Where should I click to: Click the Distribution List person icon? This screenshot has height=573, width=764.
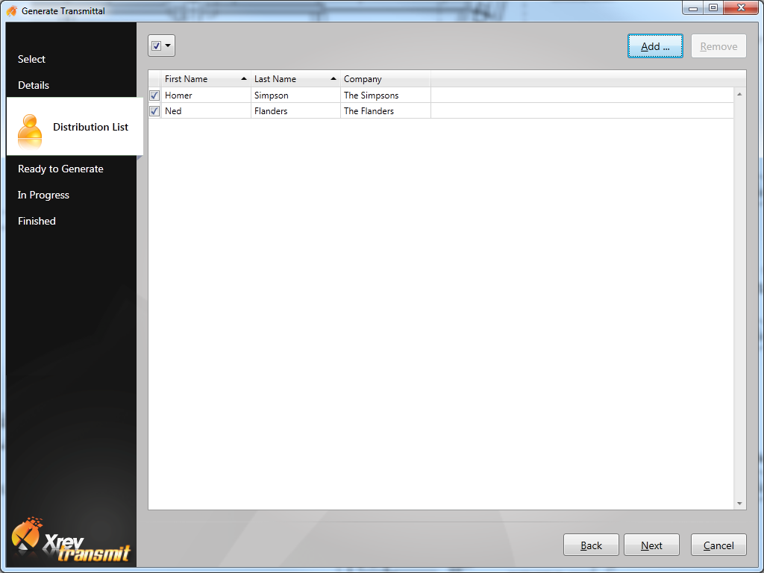click(30, 131)
